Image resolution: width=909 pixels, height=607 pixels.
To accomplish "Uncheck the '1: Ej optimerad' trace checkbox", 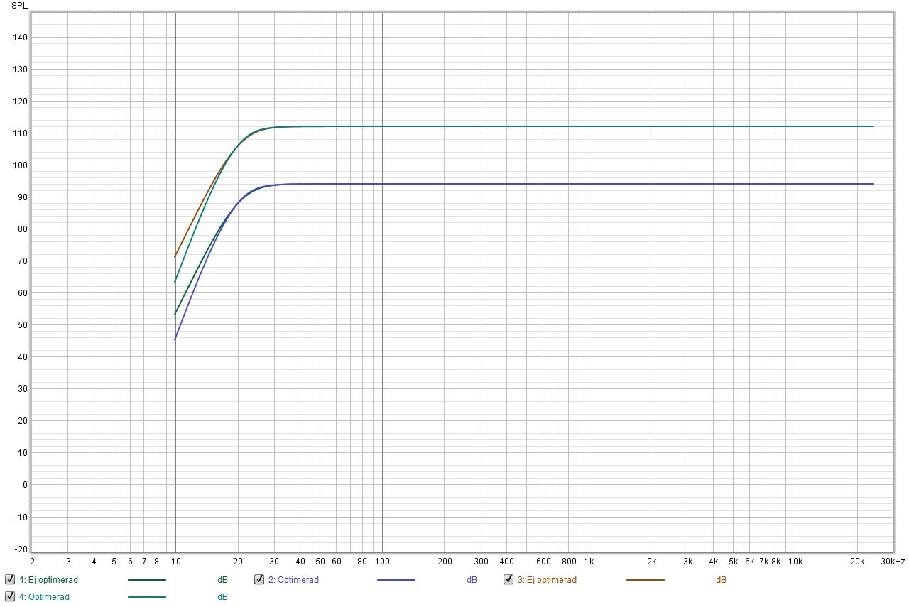I will tap(10, 579).
